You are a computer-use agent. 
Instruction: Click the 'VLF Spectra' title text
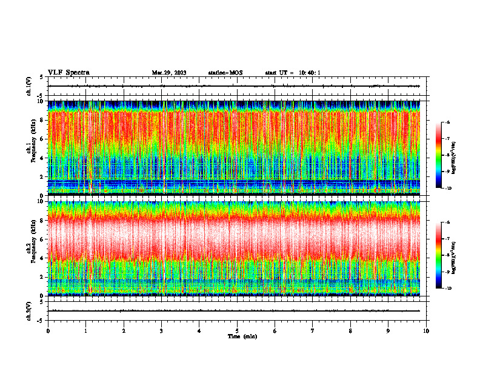pos(68,73)
